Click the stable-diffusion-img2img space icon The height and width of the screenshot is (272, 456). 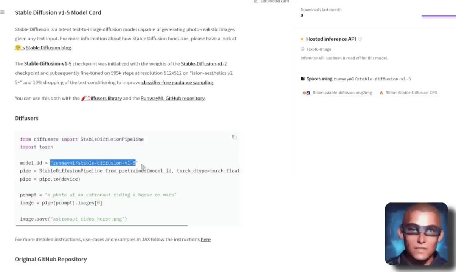(x=307, y=93)
